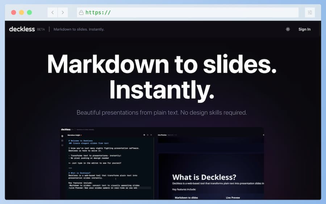The height and width of the screenshot is (204, 326).
Task: Toggle the light/dark theme sun icon
Action: click(x=288, y=29)
